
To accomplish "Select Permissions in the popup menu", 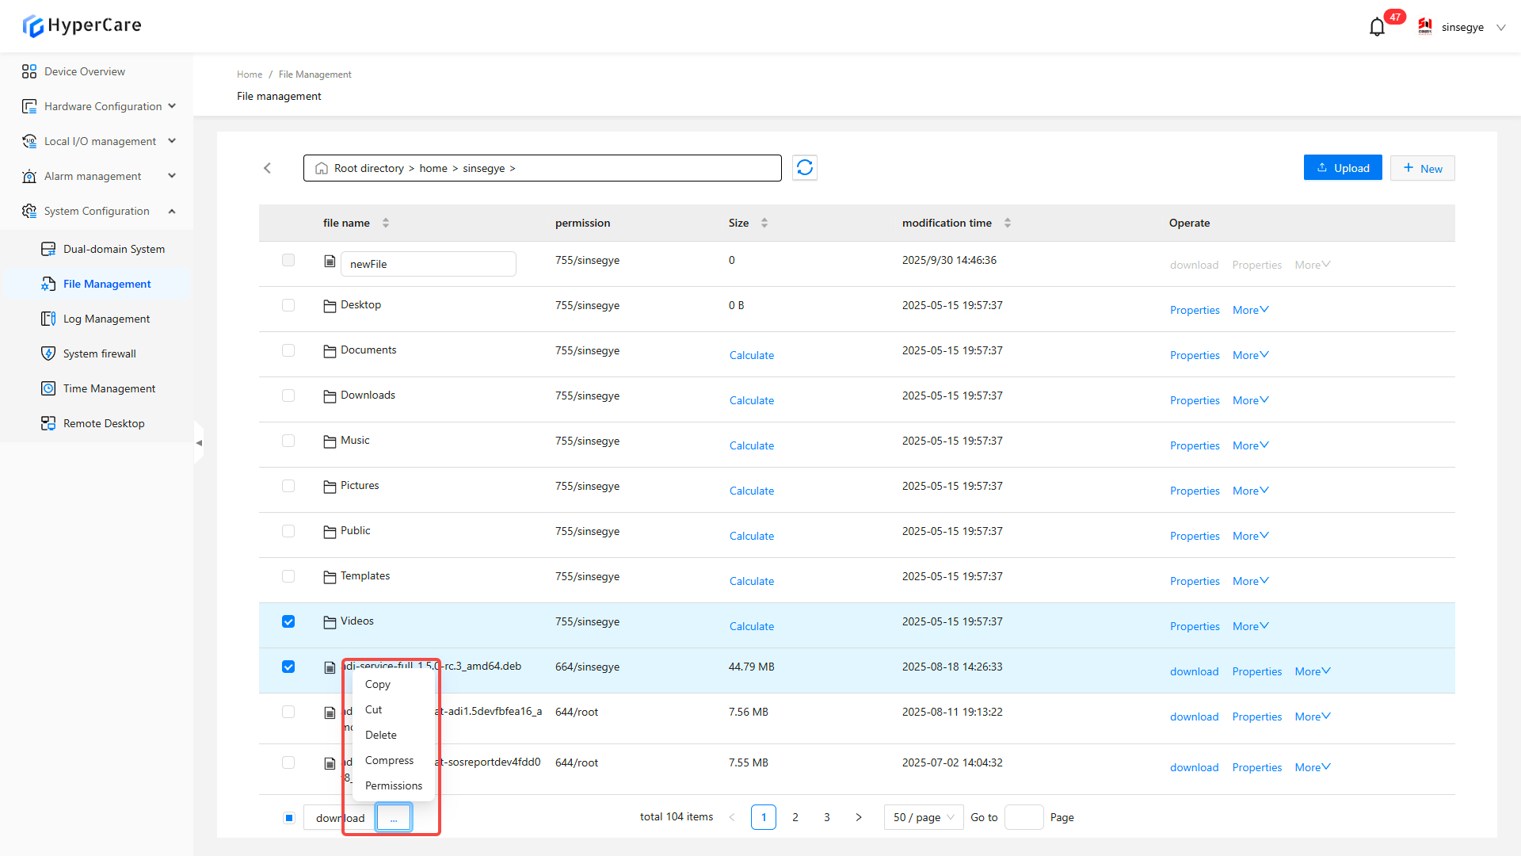I will point(394,785).
